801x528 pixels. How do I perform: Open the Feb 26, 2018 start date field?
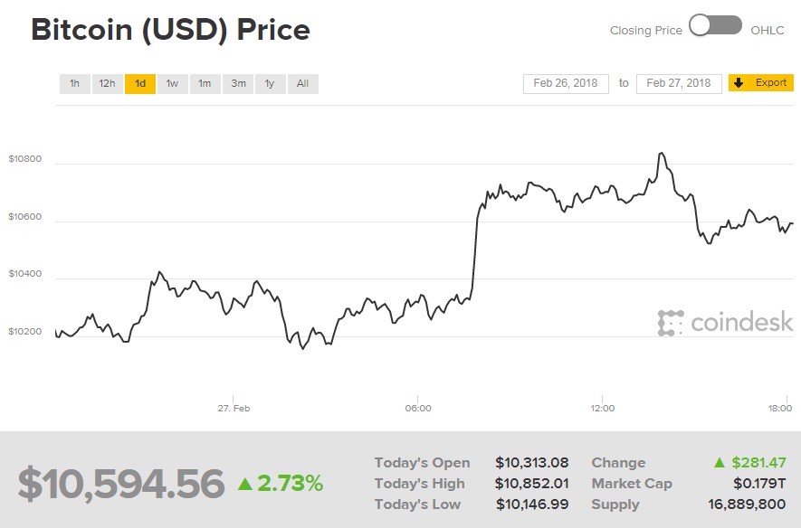[x=566, y=82]
